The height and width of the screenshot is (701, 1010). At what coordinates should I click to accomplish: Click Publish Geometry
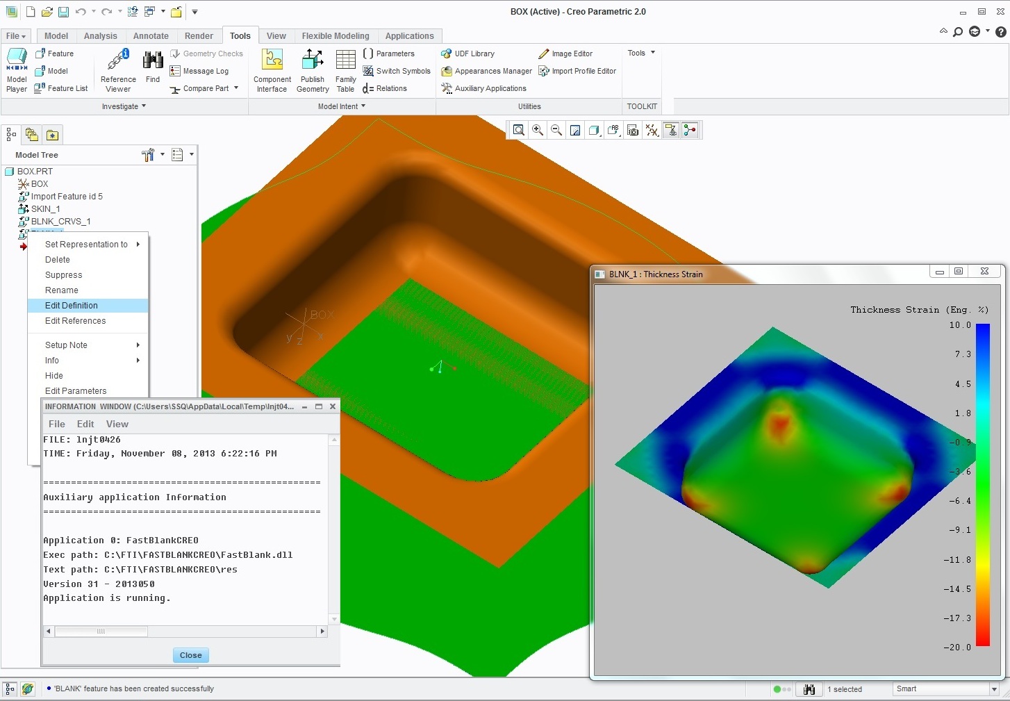click(313, 71)
